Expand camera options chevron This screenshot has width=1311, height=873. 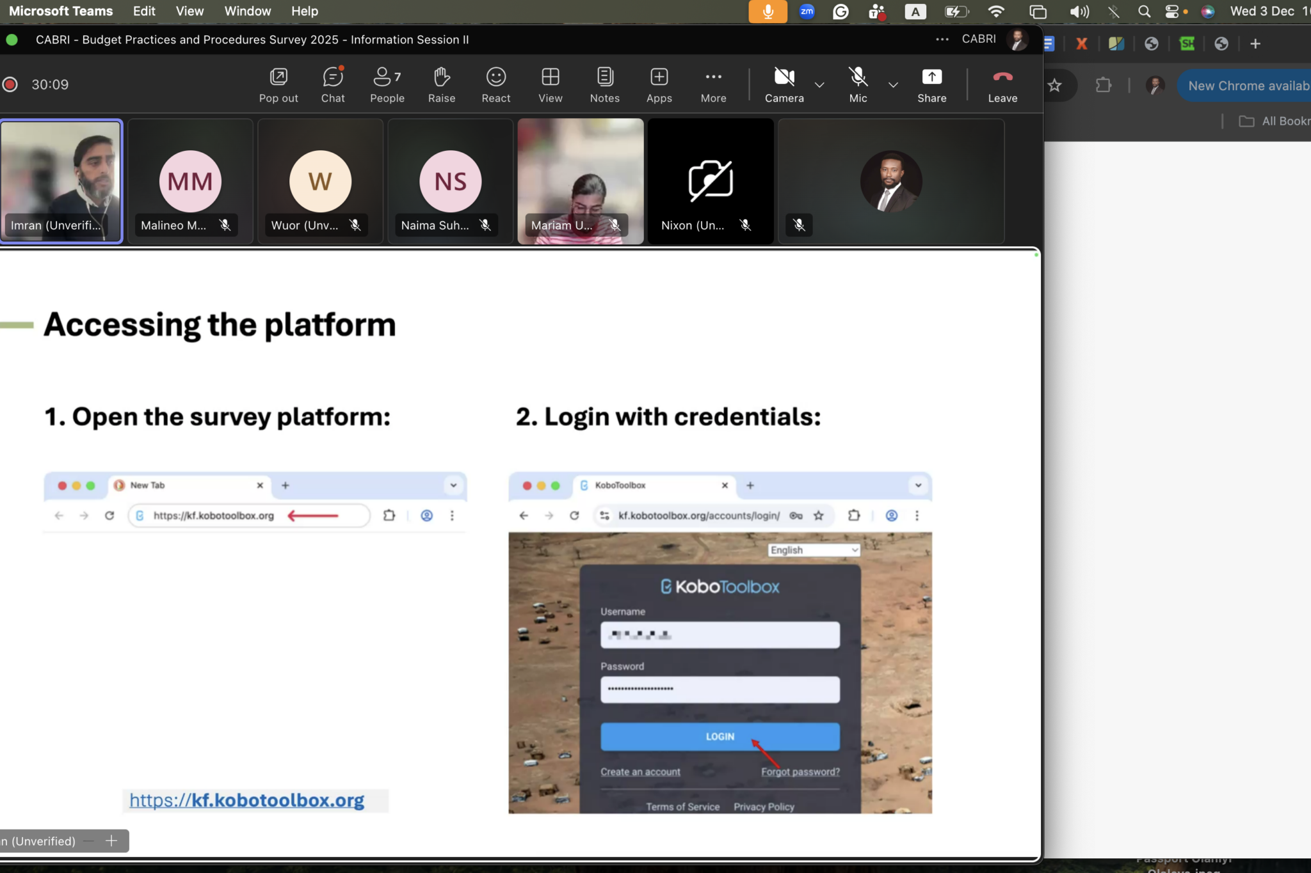coord(819,85)
